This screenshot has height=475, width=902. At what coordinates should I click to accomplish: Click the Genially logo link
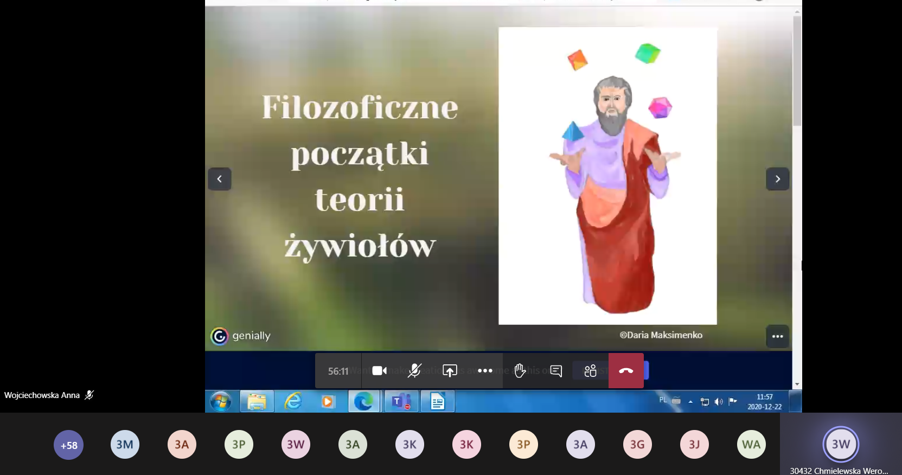pos(240,336)
